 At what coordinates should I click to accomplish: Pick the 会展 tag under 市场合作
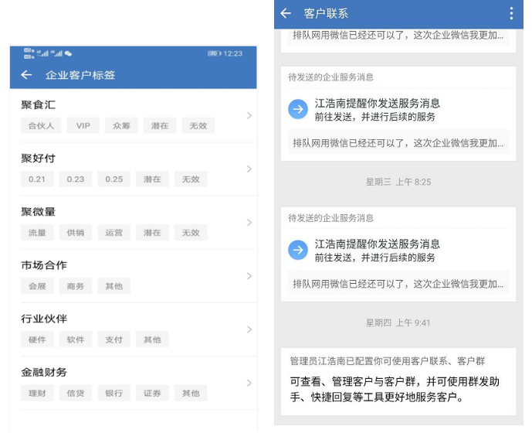pyautogui.click(x=37, y=286)
